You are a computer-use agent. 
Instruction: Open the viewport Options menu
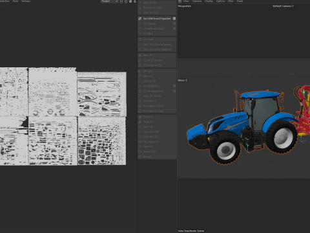click(x=220, y=1)
